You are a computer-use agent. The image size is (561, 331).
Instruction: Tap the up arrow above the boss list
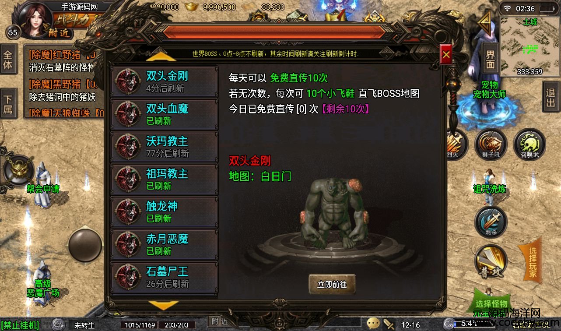[161, 56]
